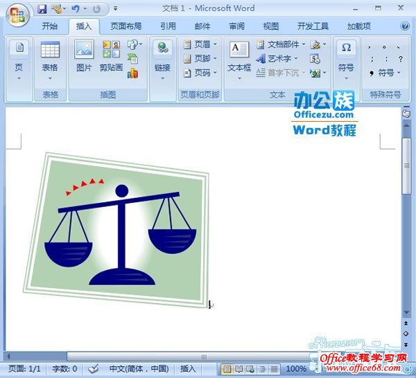Insert a picture with 图片 button
This screenshot has width=416, height=378.
[x=84, y=57]
